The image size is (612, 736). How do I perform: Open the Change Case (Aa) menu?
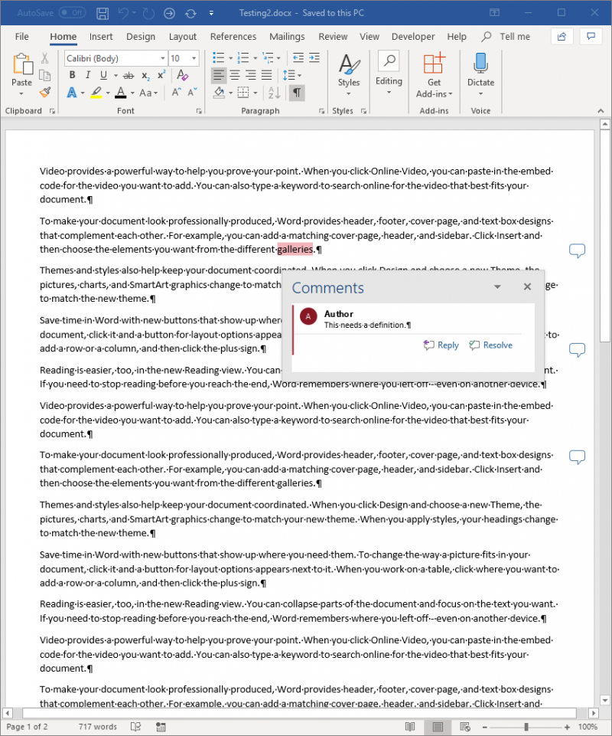pyautogui.click(x=148, y=93)
